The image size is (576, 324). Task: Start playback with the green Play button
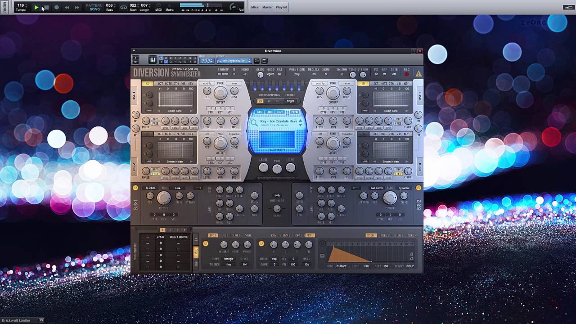tap(36, 7)
